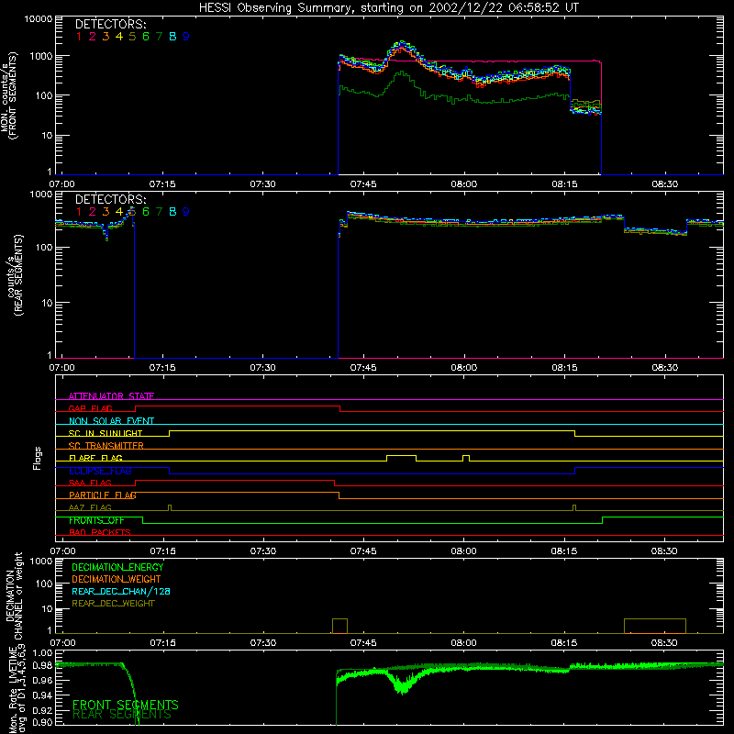Image resolution: width=734 pixels, height=734 pixels.
Task: Click the SC_TRANSMITTER flag label
Action: pos(106,445)
